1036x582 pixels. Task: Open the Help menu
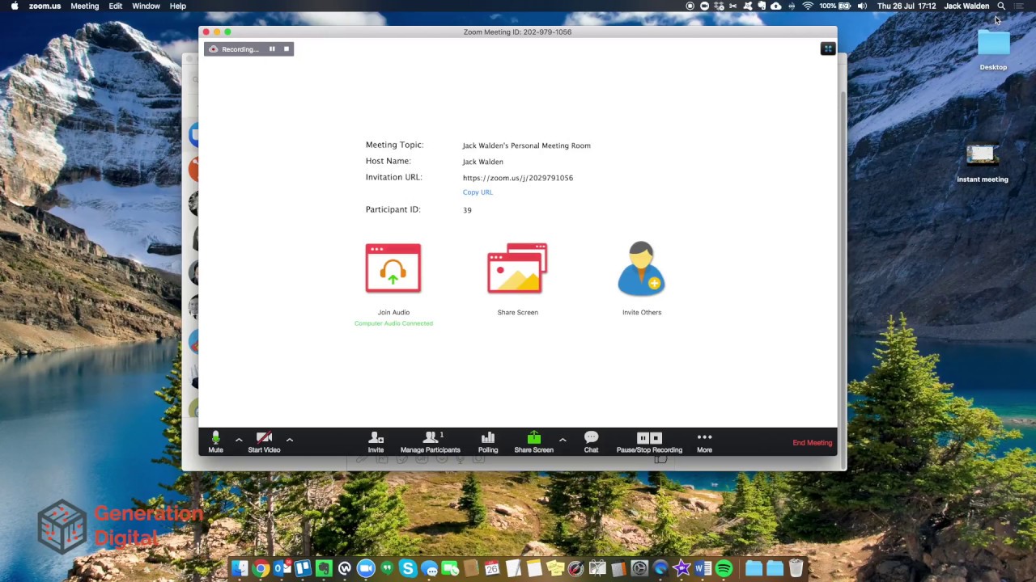pos(178,6)
